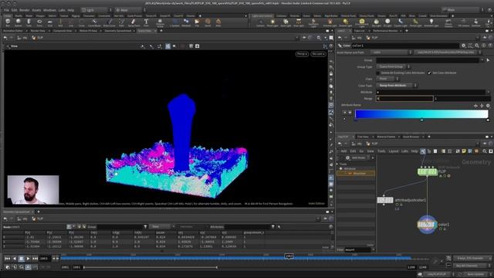494x278 pixels.
Task: Open the Windows menu
Action: [x=49, y=10]
